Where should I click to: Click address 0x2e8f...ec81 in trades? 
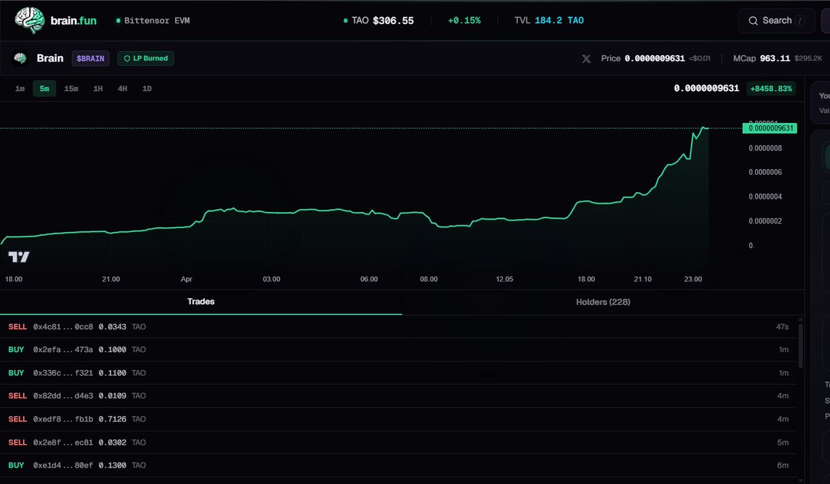[63, 443]
